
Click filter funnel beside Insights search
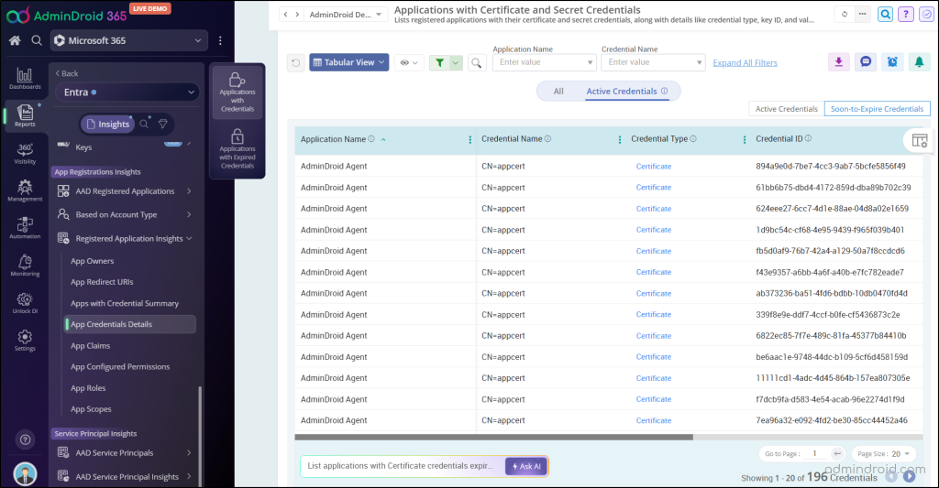click(163, 124)
